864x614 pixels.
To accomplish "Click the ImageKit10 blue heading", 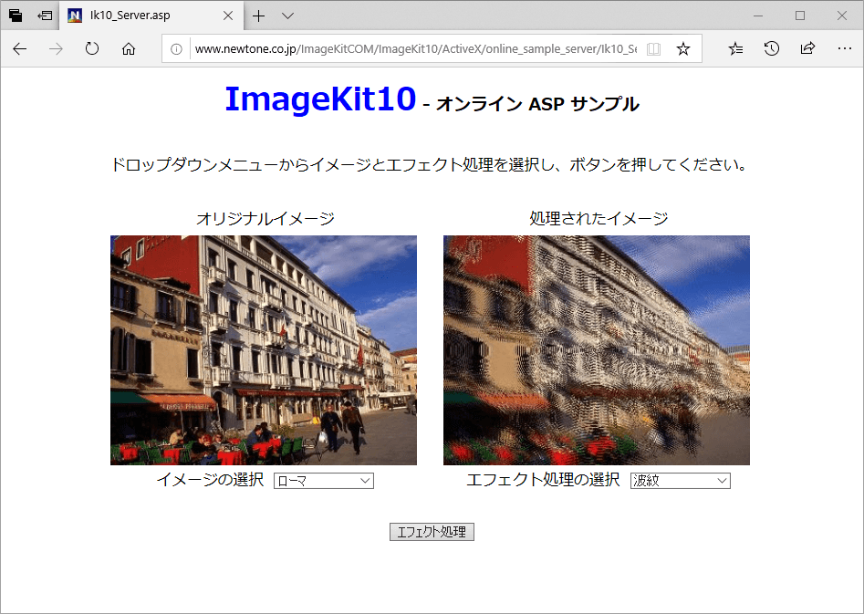I will pos(320,99).
